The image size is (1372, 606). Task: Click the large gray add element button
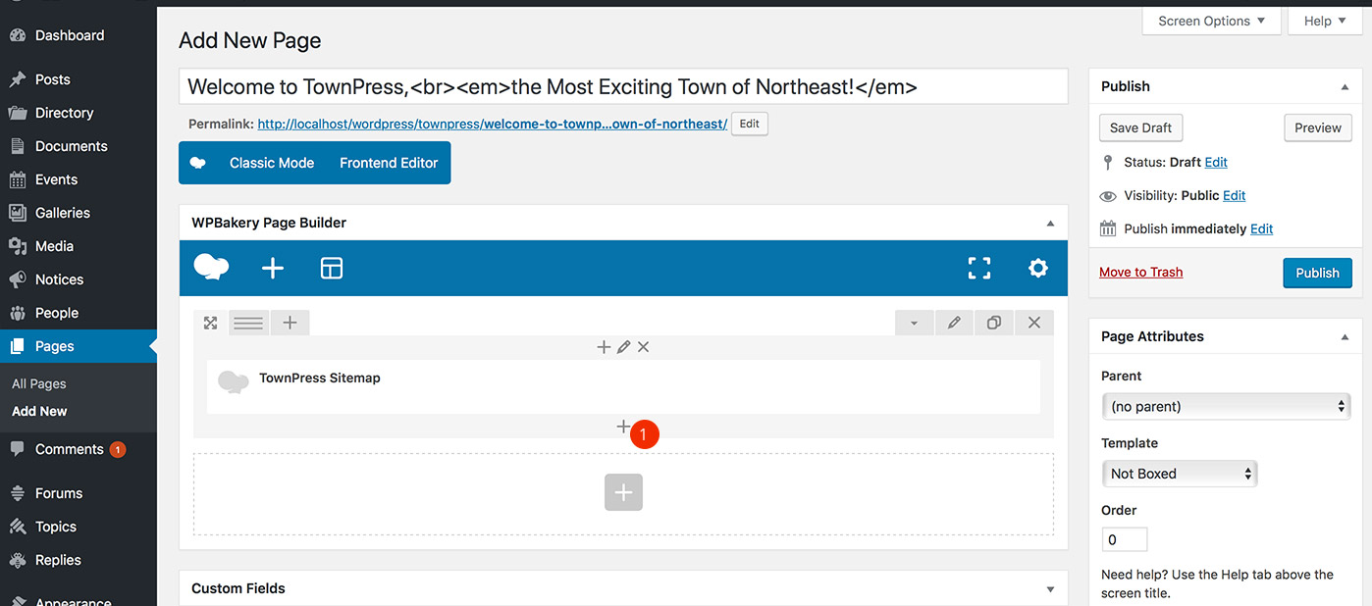coord(623,492)
